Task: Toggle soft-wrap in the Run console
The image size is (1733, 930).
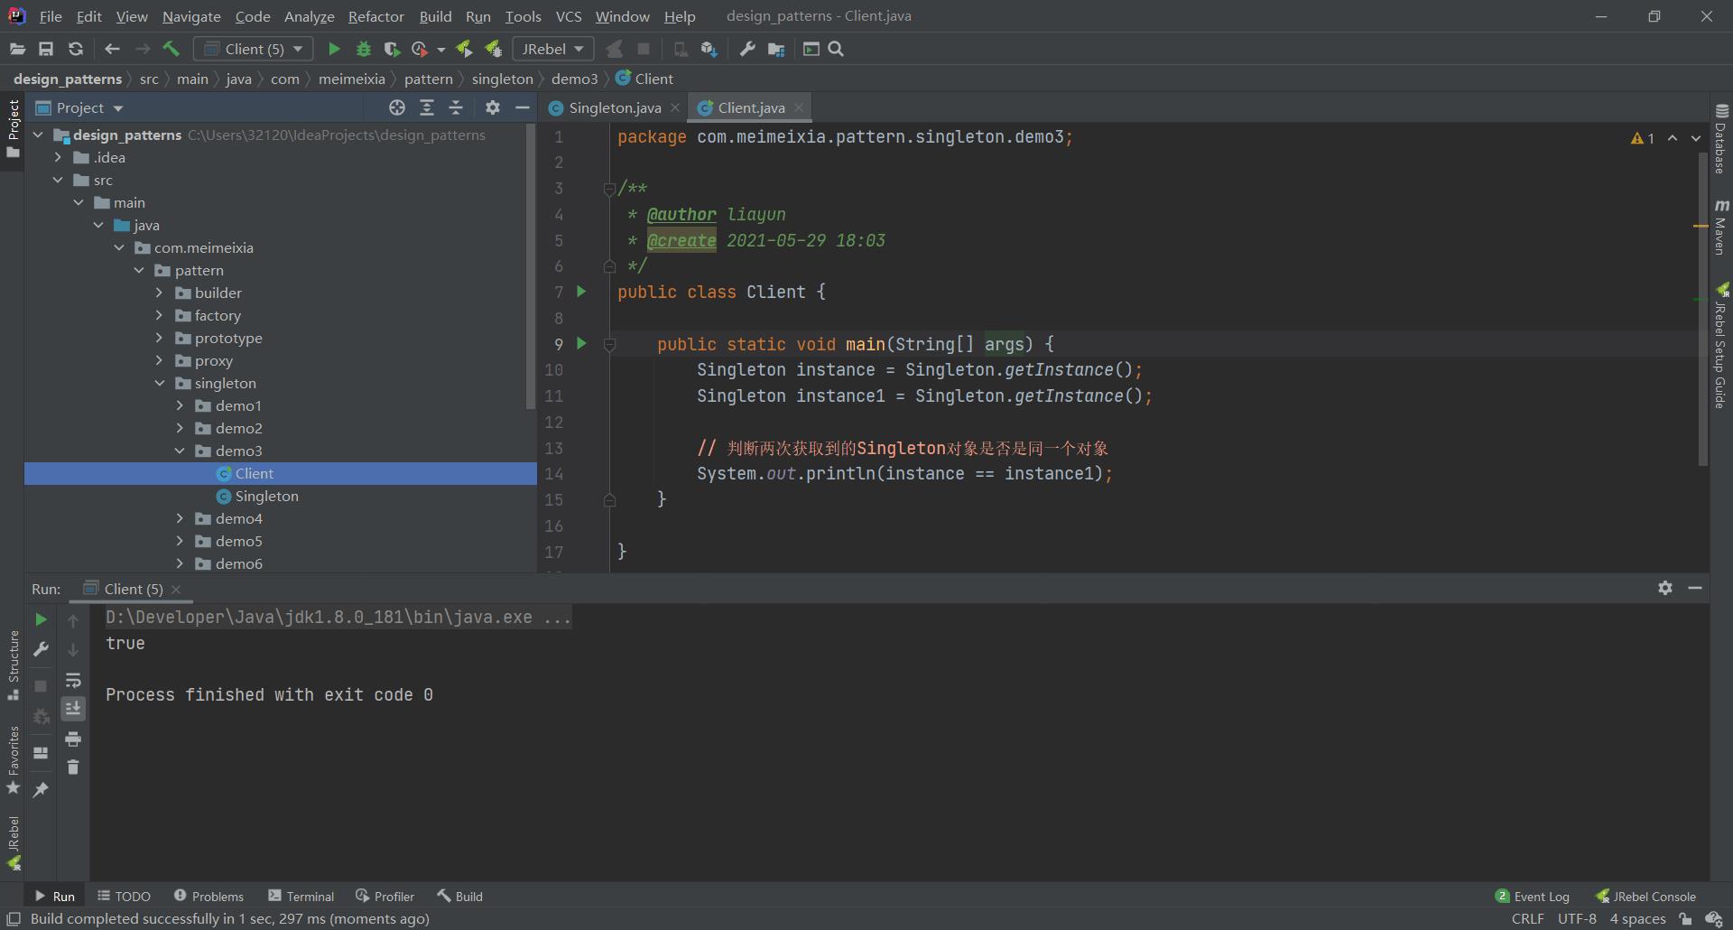Action: coord(73,680)
